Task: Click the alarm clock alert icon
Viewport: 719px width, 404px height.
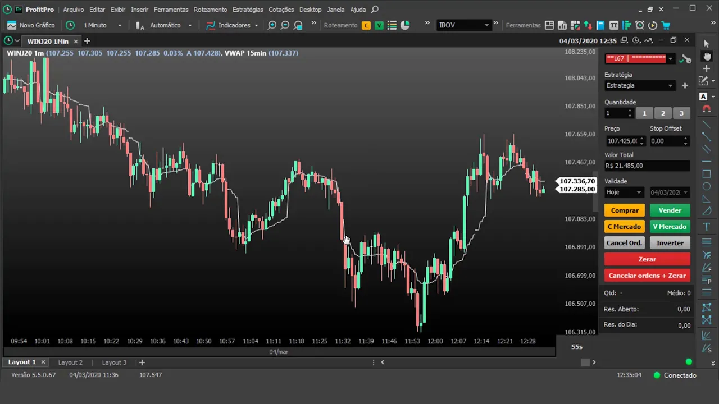Action: [x=640, y=25]
